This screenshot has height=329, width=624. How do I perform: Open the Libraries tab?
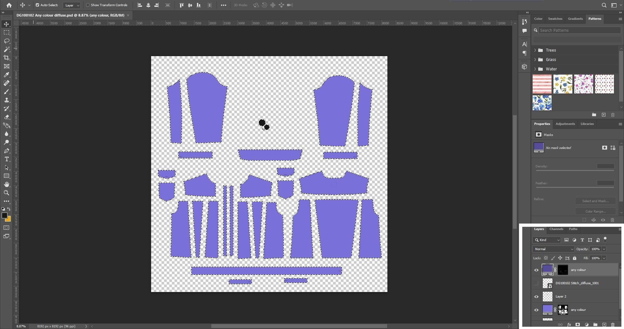pos(587,124)
